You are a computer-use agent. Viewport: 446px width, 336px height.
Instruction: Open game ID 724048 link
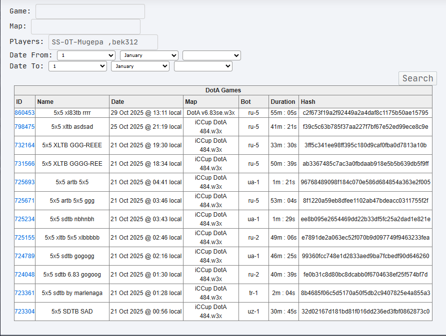coord(24,275)
